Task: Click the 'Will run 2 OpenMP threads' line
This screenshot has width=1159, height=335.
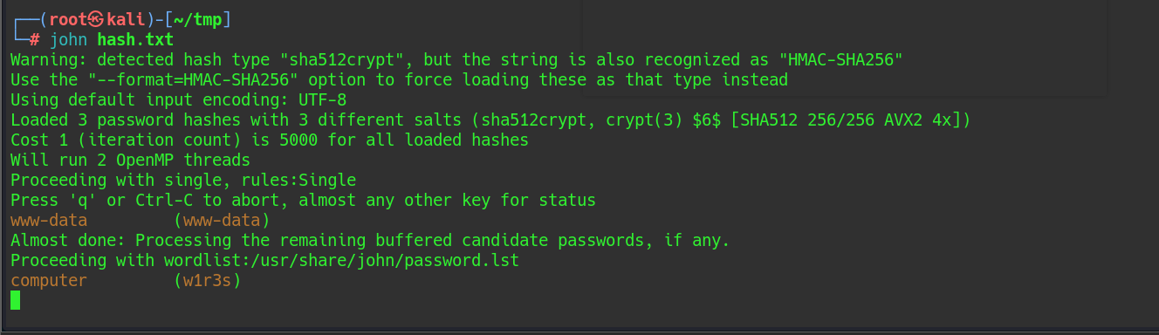Action: point(130,161)
